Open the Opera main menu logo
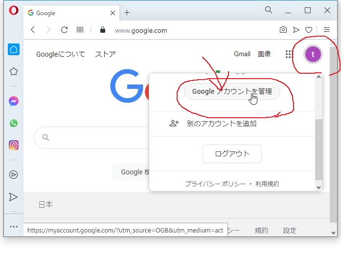The width and height of the screenshot is (341, 254). click(14, 10)
